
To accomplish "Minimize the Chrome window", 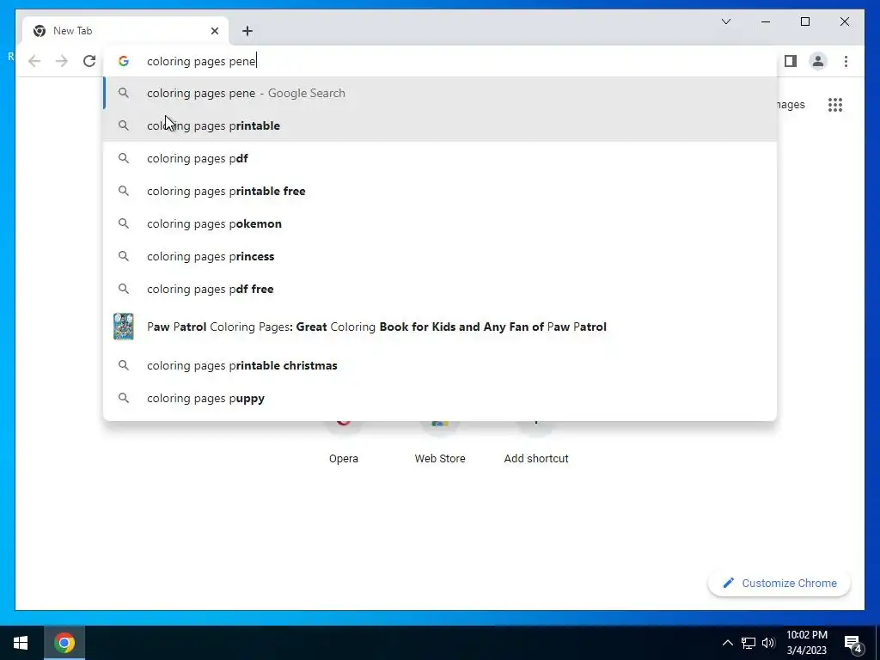I will pyautogui.click(x=766, y=21).
